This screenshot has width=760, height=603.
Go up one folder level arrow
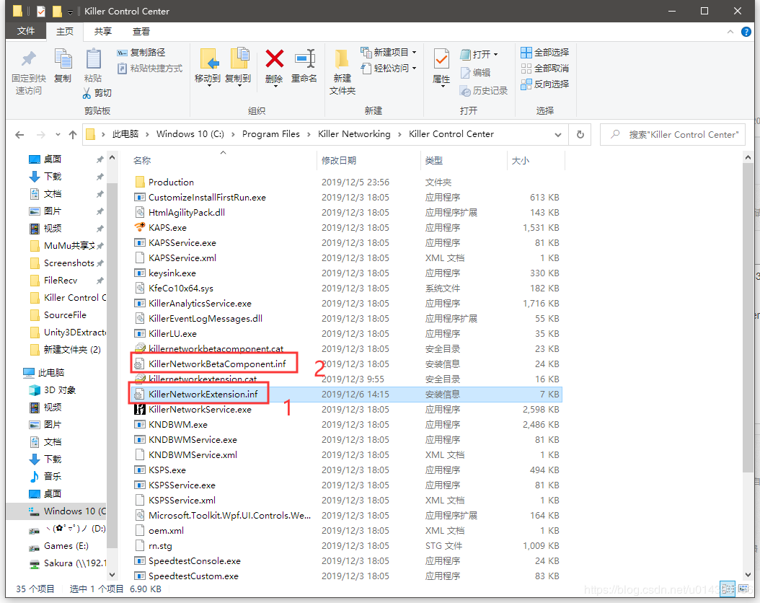click(73, 135)
